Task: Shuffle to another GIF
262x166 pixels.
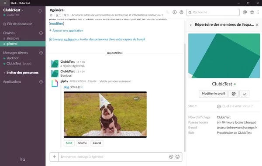Action: pyautogui.click(x=83, y=143)
